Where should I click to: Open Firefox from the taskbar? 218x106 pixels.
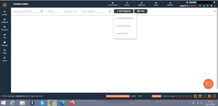click(72, 103)
